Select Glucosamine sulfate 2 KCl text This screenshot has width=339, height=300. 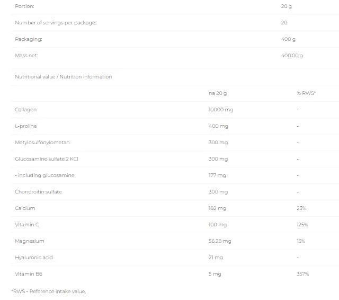(x=47, y=159)
